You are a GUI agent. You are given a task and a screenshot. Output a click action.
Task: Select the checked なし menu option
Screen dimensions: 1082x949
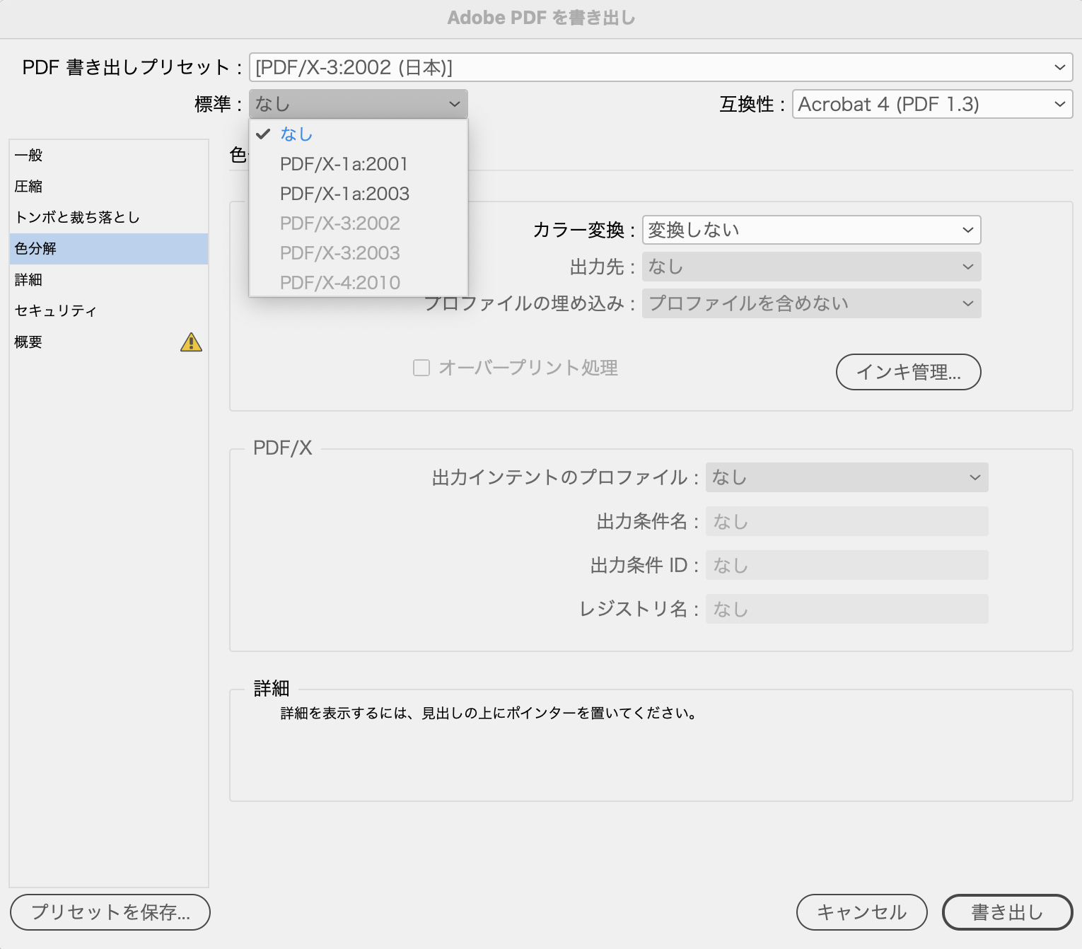tap(358, 134)
